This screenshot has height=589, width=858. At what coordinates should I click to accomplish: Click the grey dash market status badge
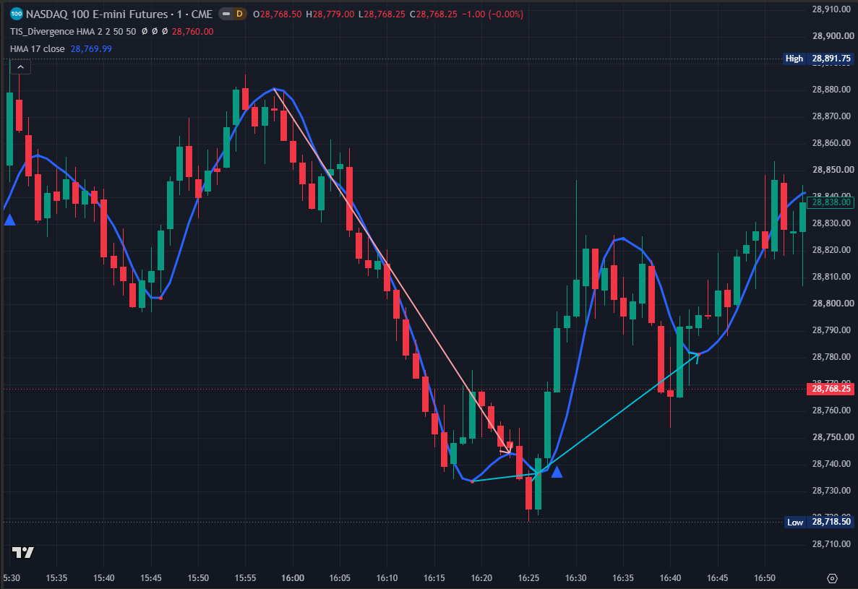(226, 14)
